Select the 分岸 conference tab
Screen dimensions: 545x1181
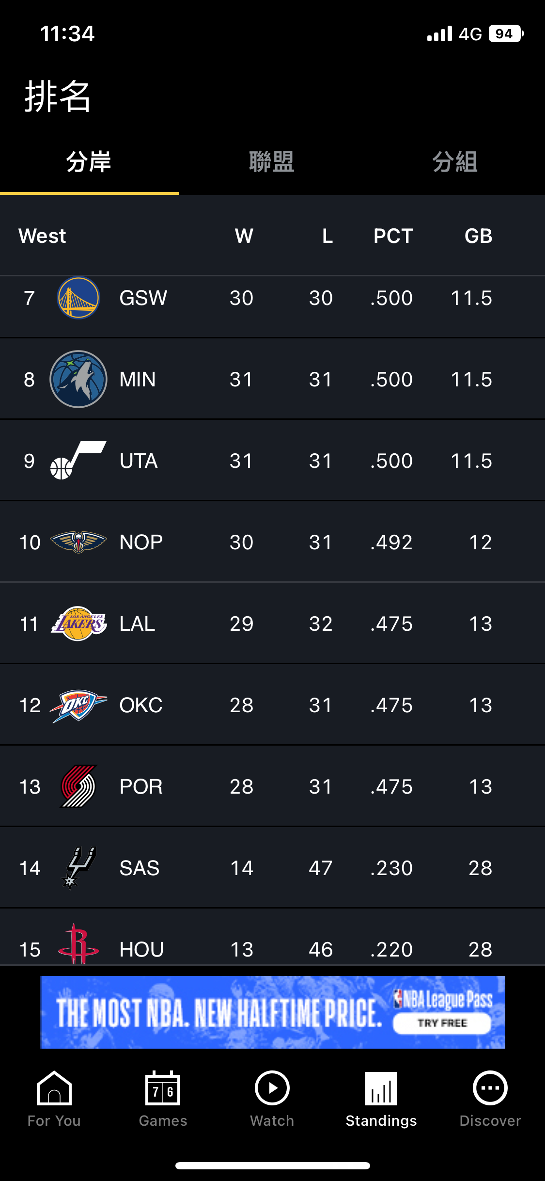(x=89, y=162)
